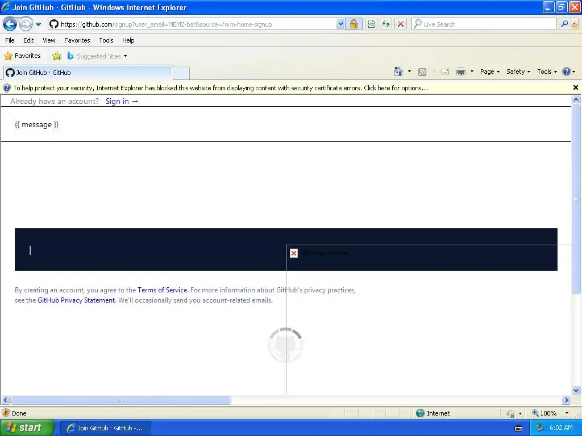Add to Favorites bar star icon
The image size is (582, 436).
pyautogui.click(x=57, y=56)
